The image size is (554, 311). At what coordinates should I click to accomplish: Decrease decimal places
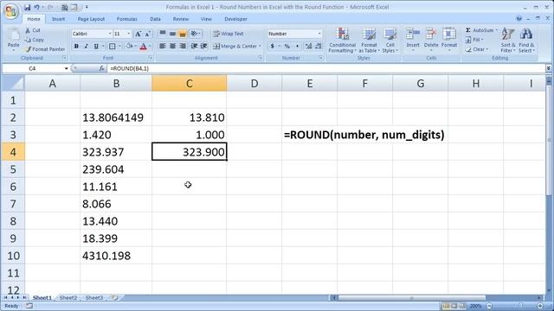point(319,46)
